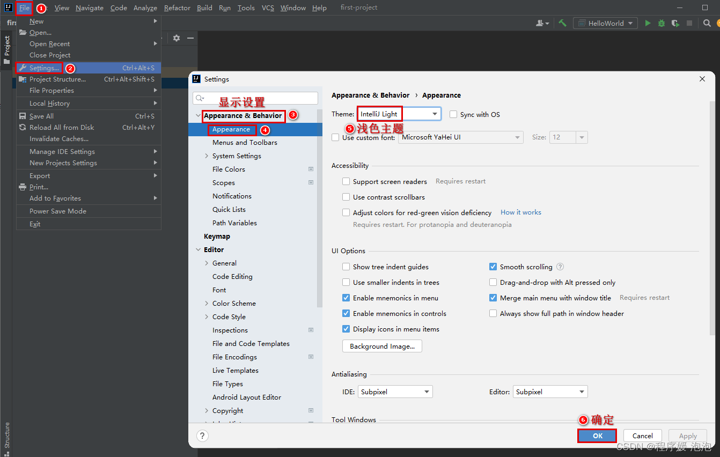The height and width of the screenshot is (457, 720).
Task: Uncheck Enable mnemonics in menu
Action: coord(346,298)
